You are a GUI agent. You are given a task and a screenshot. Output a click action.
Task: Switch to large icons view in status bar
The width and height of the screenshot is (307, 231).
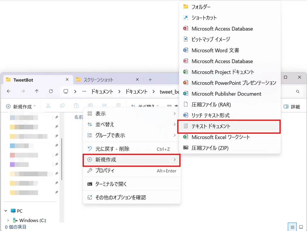point(301,227)
